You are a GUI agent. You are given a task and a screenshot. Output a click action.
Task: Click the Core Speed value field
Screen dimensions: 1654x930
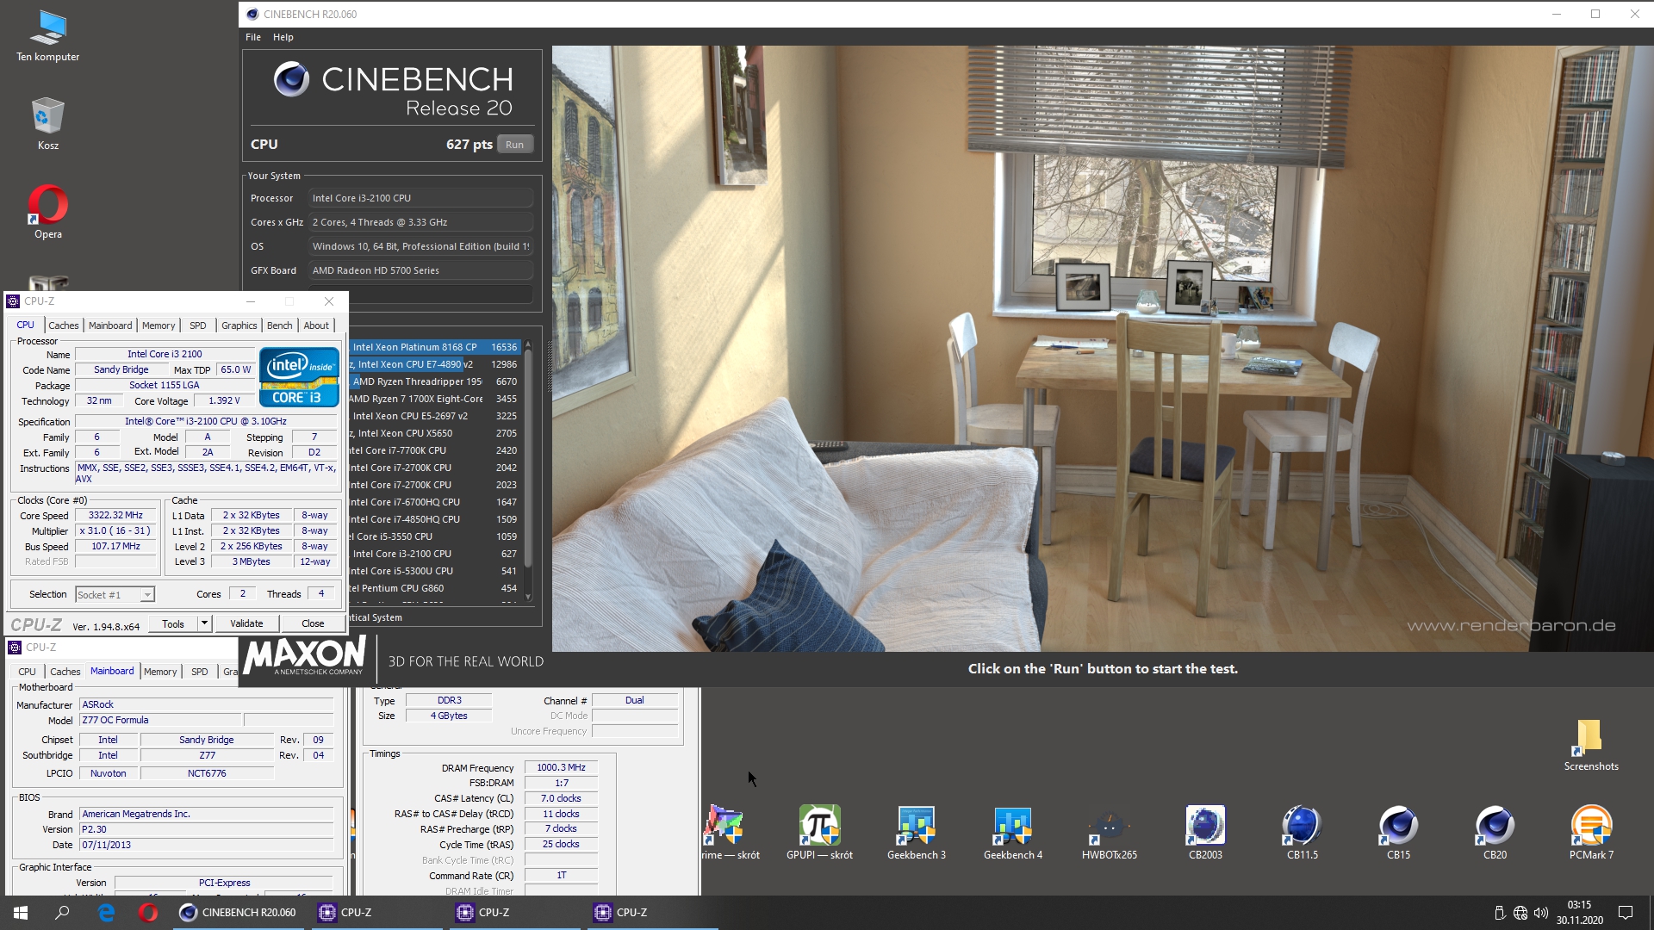coord(115,515)
